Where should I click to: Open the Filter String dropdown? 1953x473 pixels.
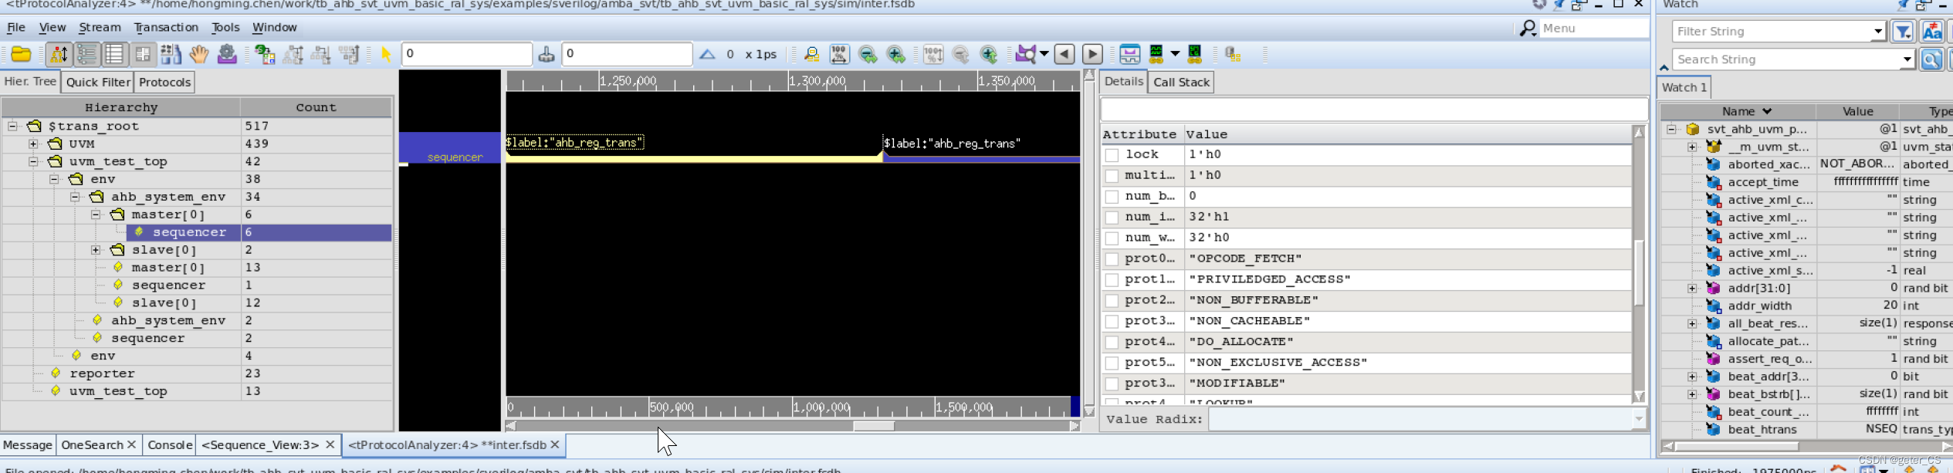(1877, 32)
